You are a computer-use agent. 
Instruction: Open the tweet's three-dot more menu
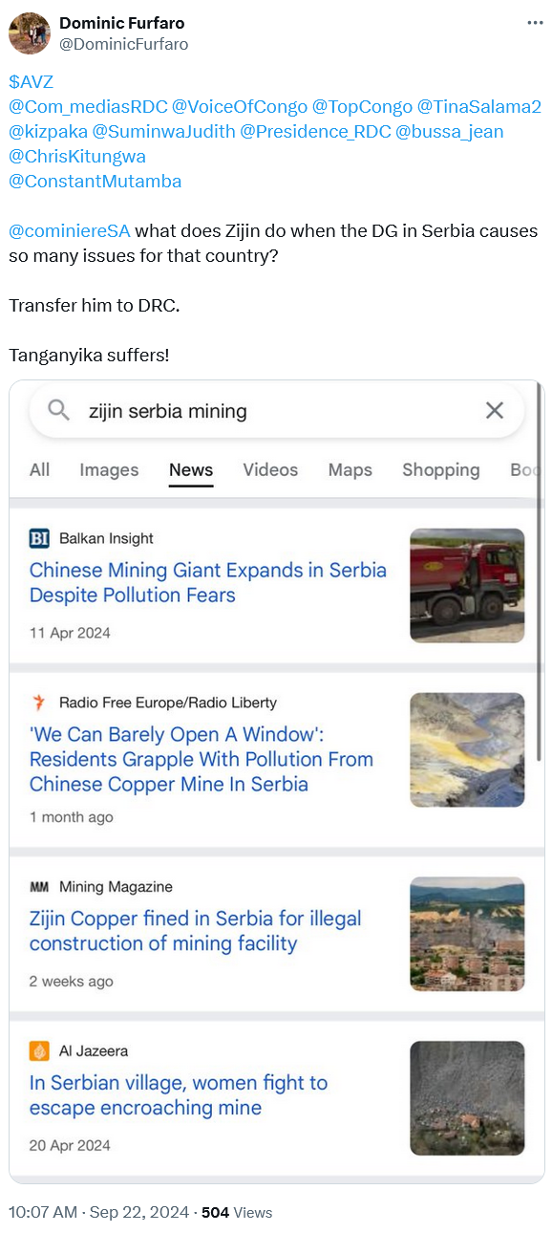535,22
